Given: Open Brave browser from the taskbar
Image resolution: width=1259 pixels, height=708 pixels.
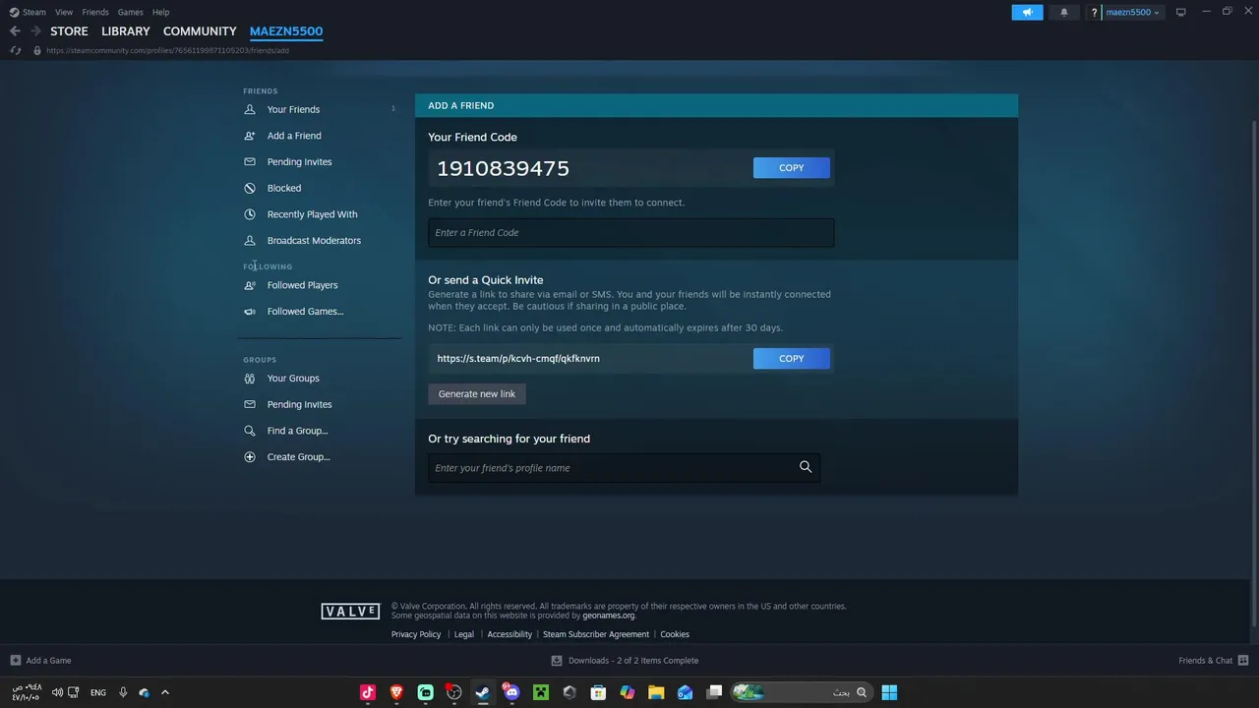Looking at the screenshot, I should [x=396, y=692].
